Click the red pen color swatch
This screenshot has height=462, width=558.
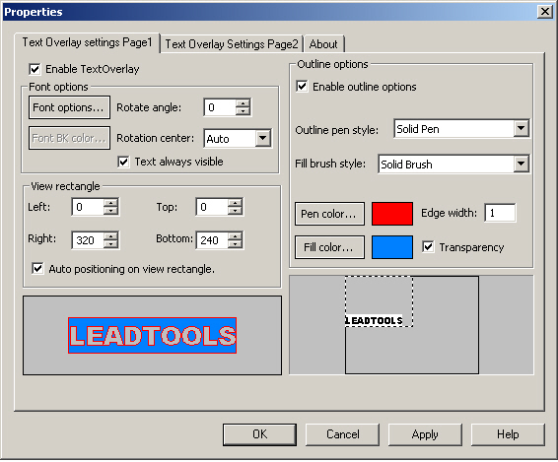click(x=392, y=214)
